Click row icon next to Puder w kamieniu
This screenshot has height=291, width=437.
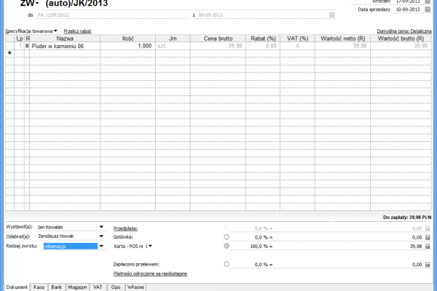point(28,45)
